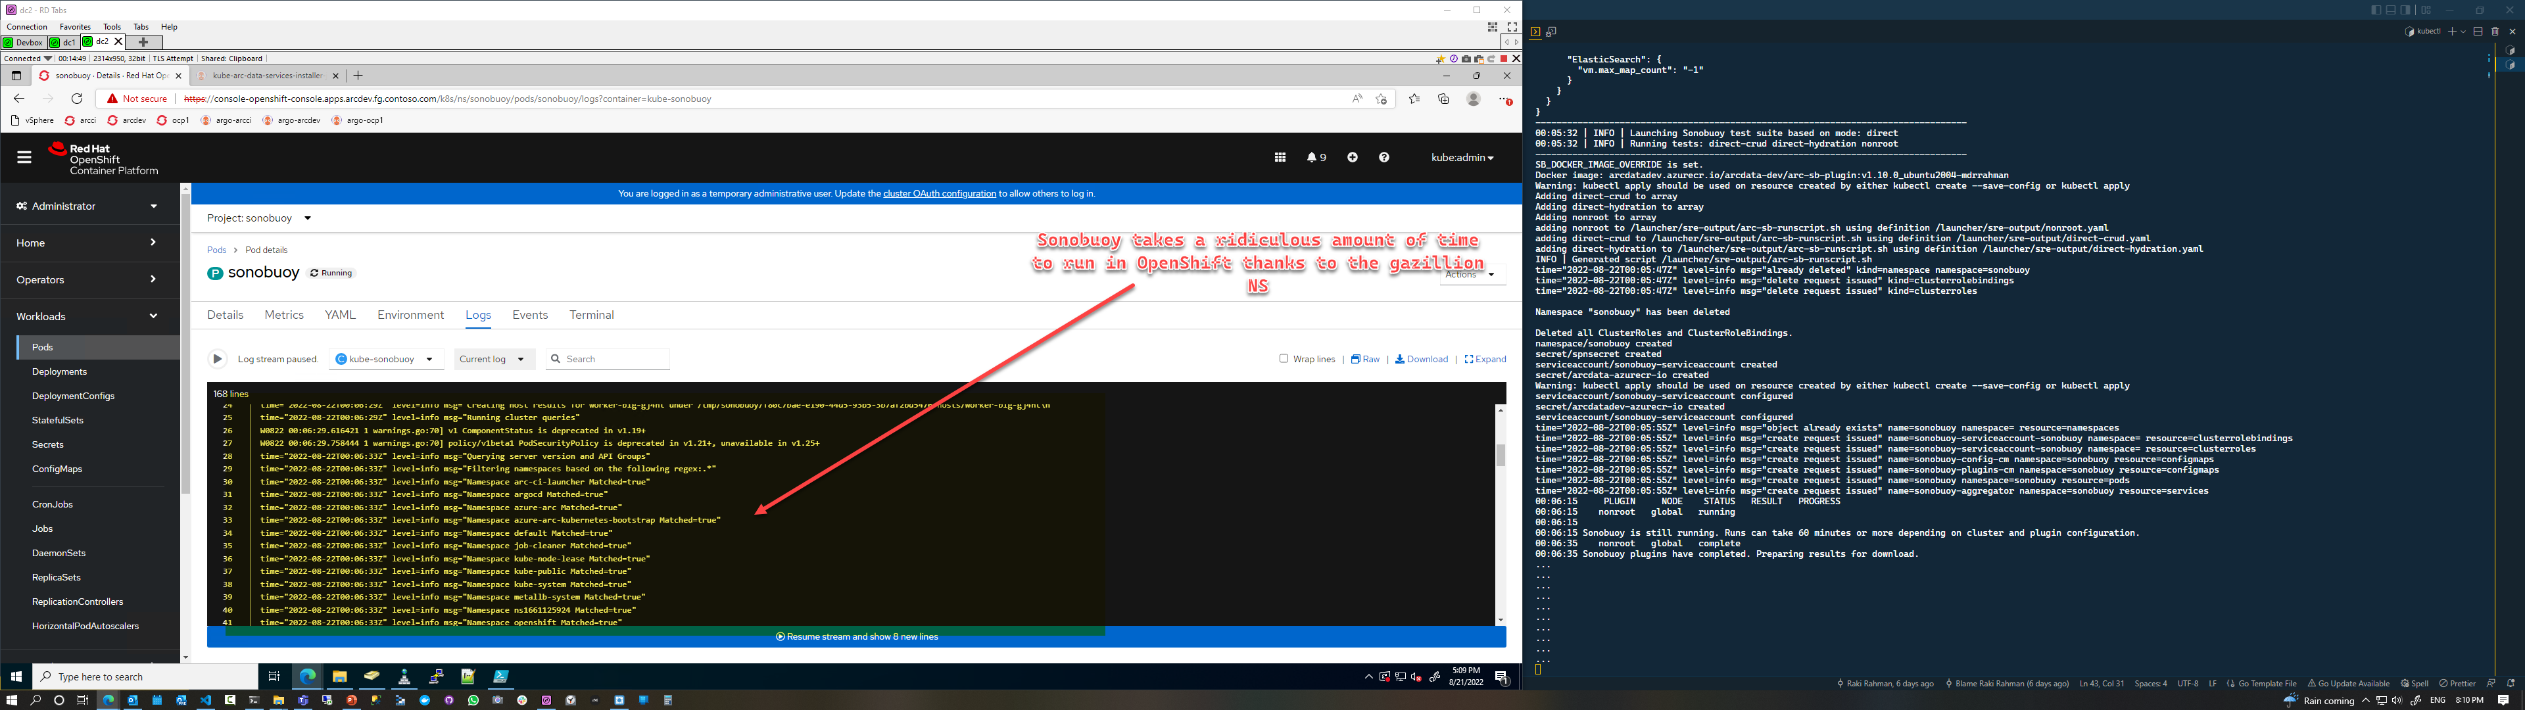Screen dimensions: 2525x710
Task: Download the pod log
Action: pyautogui.click(x=1421, y=359)
